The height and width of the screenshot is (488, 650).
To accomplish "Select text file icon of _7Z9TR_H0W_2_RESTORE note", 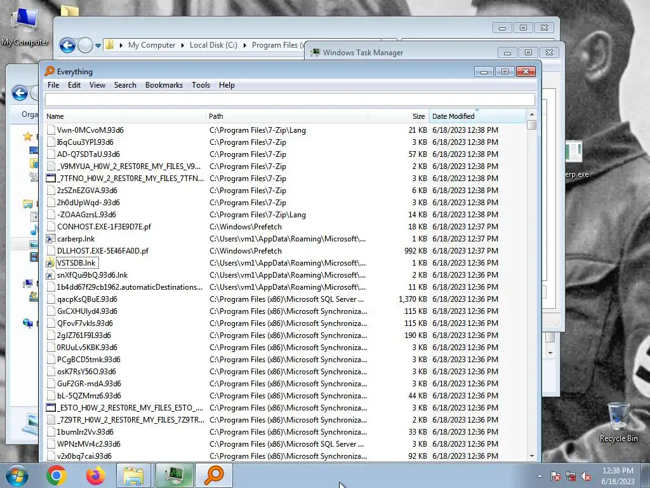I will click(51, 419).
